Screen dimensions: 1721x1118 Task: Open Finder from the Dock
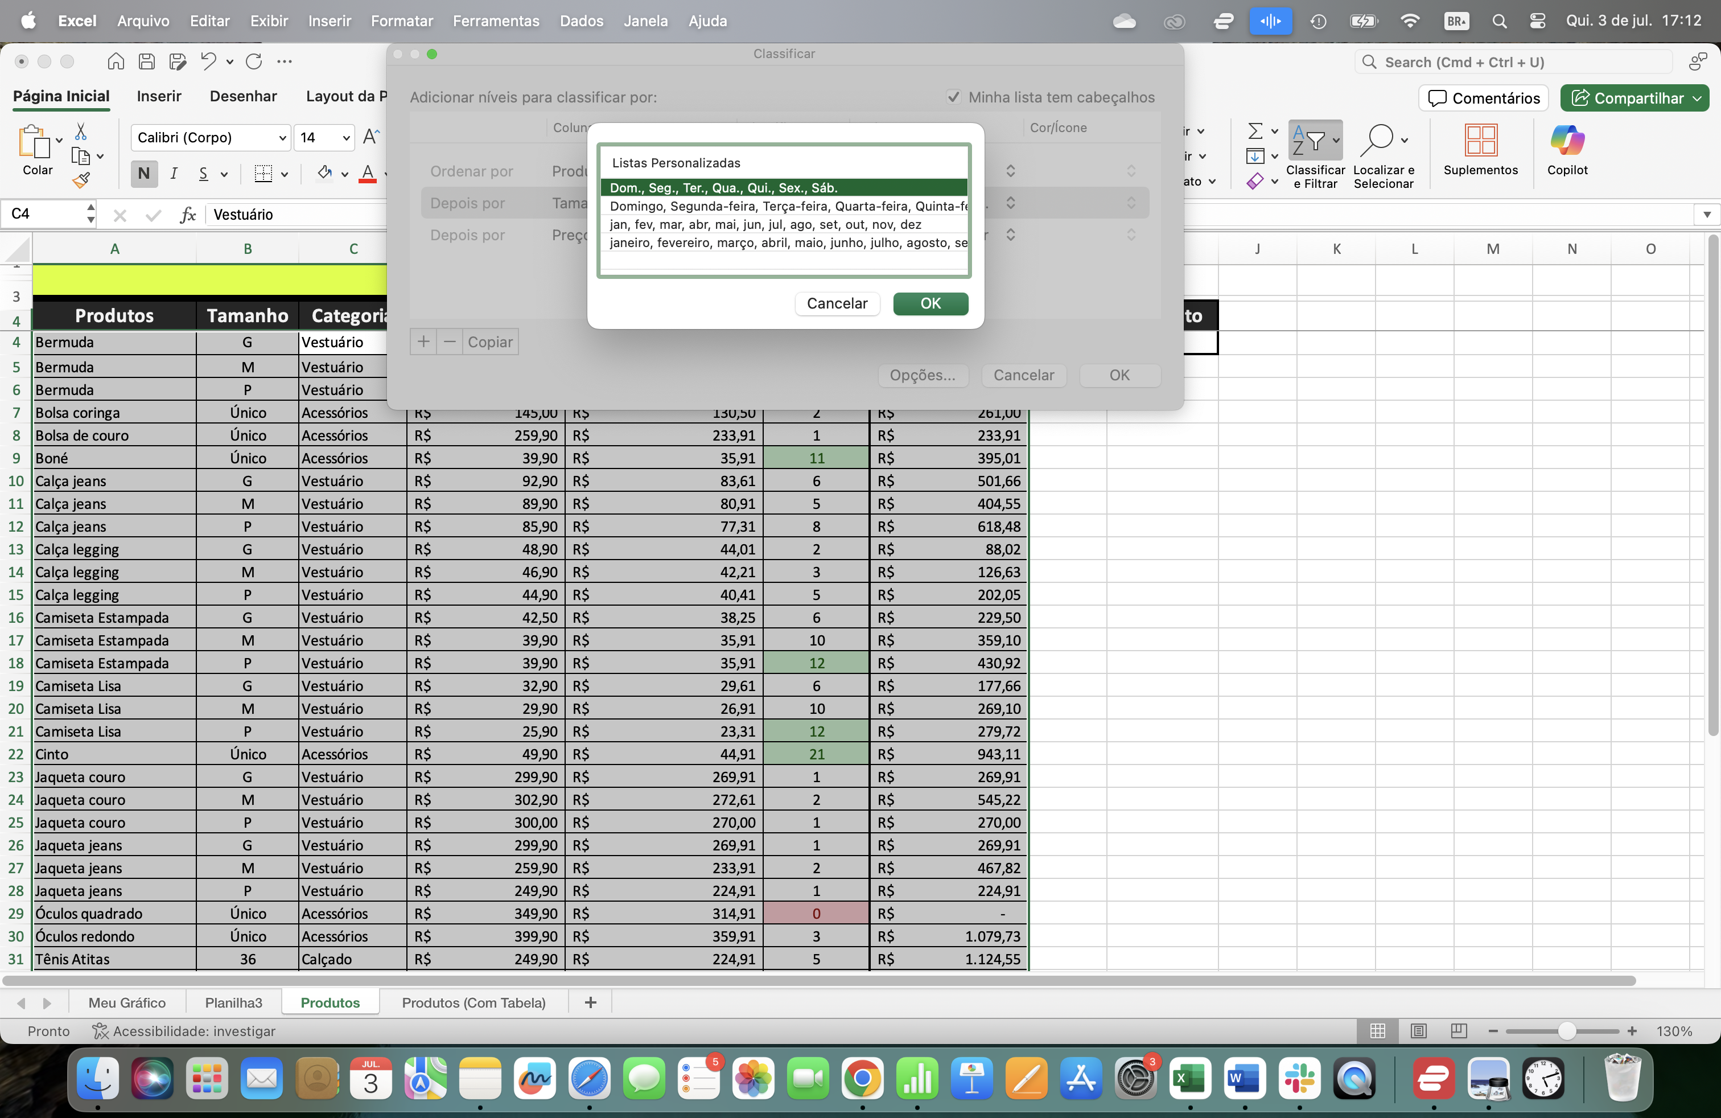coord(98,1079)
